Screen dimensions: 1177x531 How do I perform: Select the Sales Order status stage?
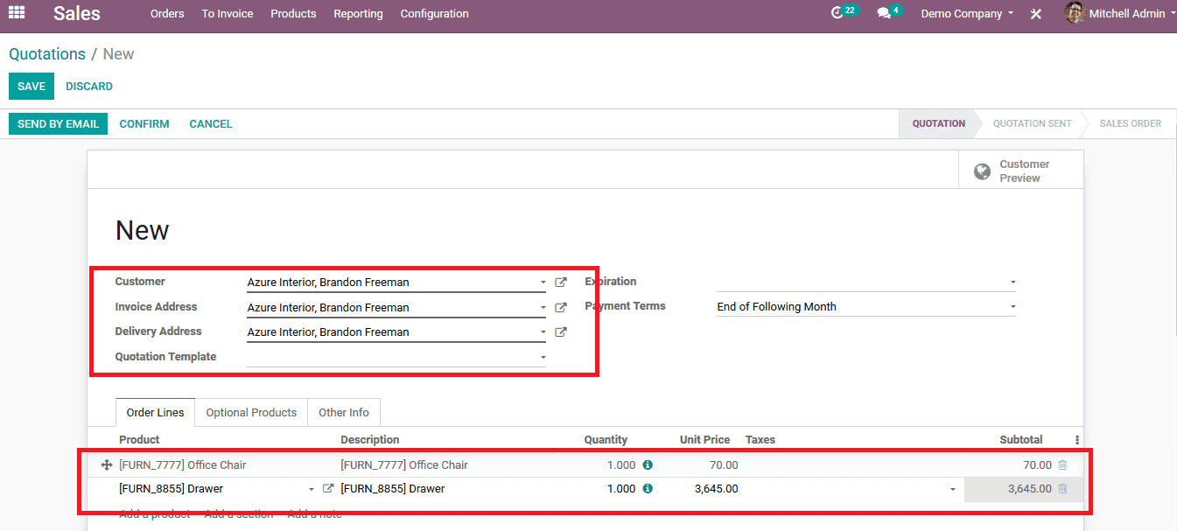click(x=1130, y=123)
